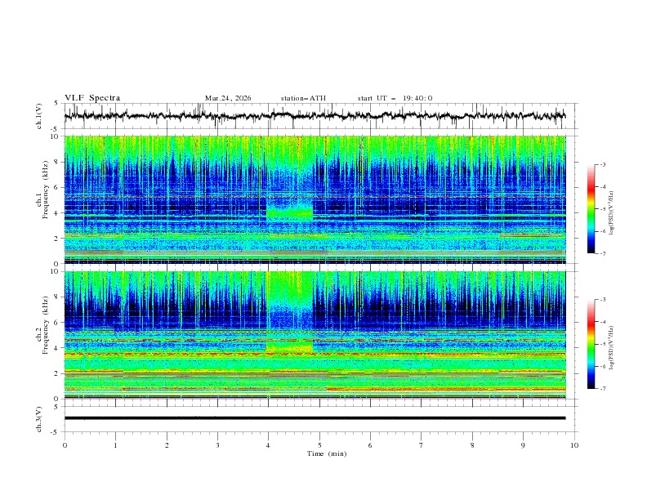
Task: Click the date 'Mar.24, 2026'
Action: pyautogui.click(x=228, y=98)
